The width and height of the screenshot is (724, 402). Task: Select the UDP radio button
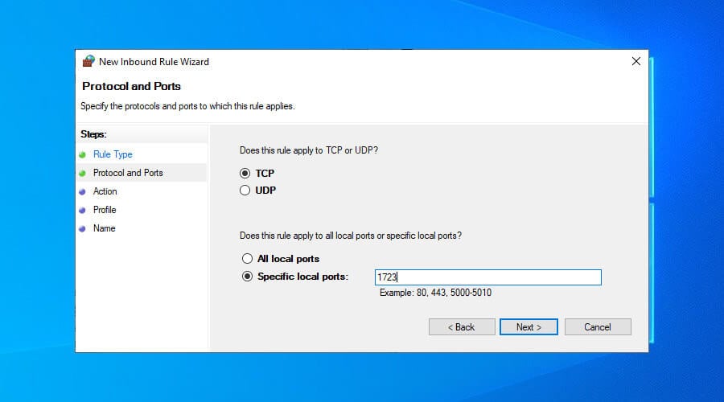point(245,191)
